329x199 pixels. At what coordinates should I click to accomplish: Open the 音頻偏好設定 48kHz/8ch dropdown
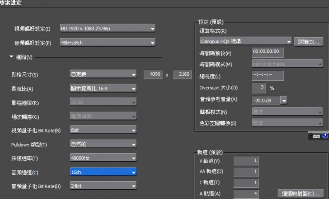coord(107,42)
